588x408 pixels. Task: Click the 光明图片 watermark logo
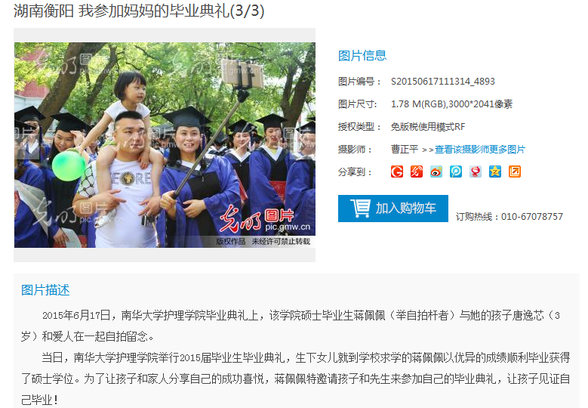(265, 219)
